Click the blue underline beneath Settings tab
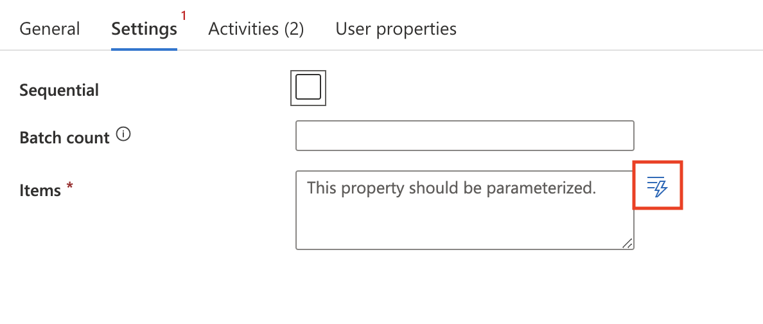Screen dimensions: 763x324 coord(144,49)
